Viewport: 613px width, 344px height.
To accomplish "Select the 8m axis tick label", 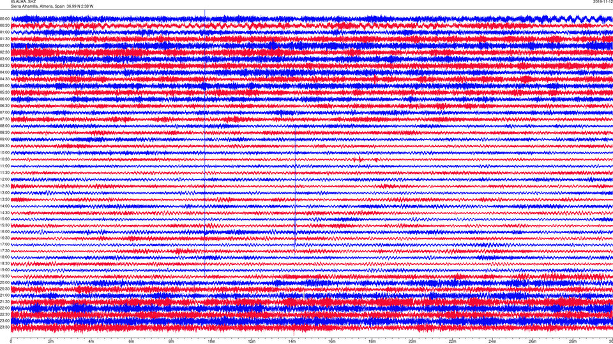I will [x=171, y=341].
